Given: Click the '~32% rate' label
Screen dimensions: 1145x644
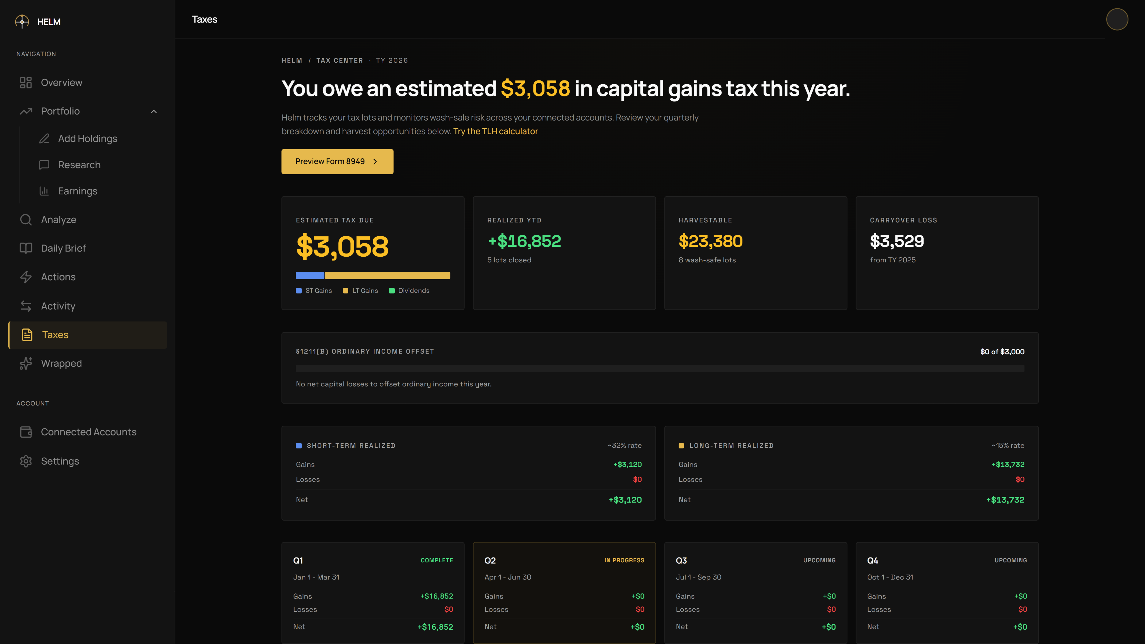Looking at the screenshot, I should tap(625, 445).
